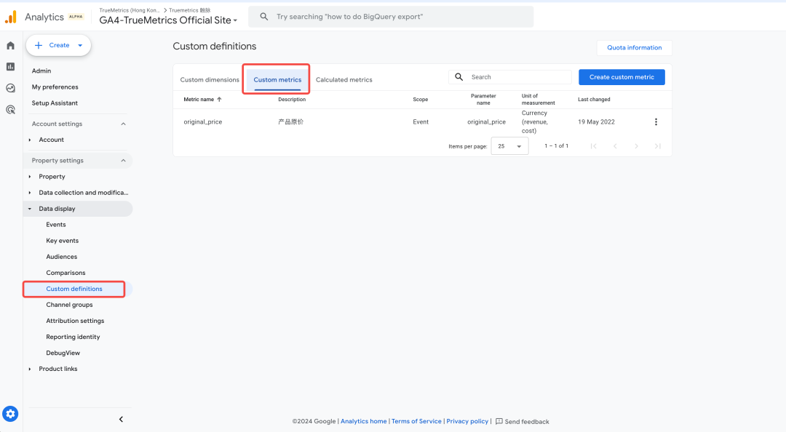Image resolution: width=786 pixels, height=432 pixels.
Task: Switch to the Calculated metrics tab
Action: (x=344, y=80)
